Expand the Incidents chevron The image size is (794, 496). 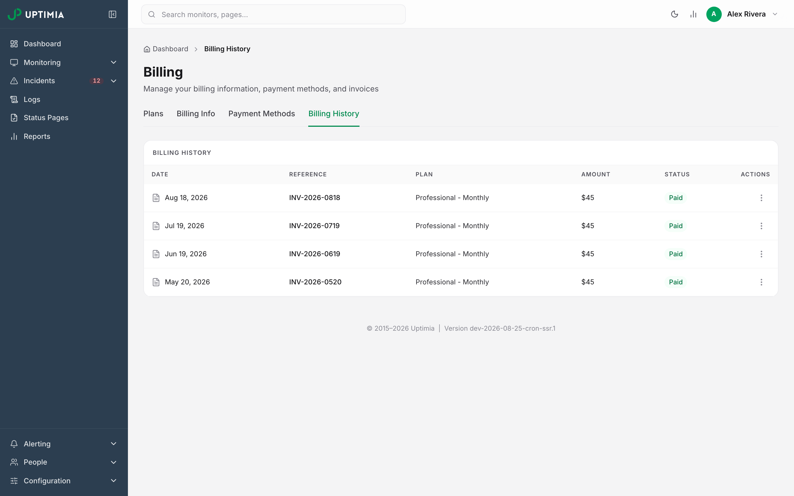click(x=114, y=81)
